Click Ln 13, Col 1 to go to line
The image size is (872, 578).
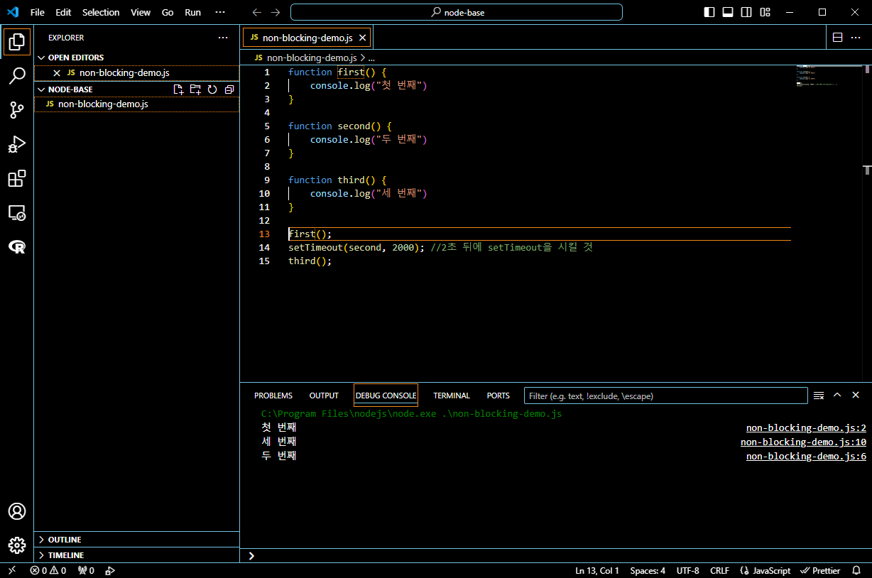(596, 571)
